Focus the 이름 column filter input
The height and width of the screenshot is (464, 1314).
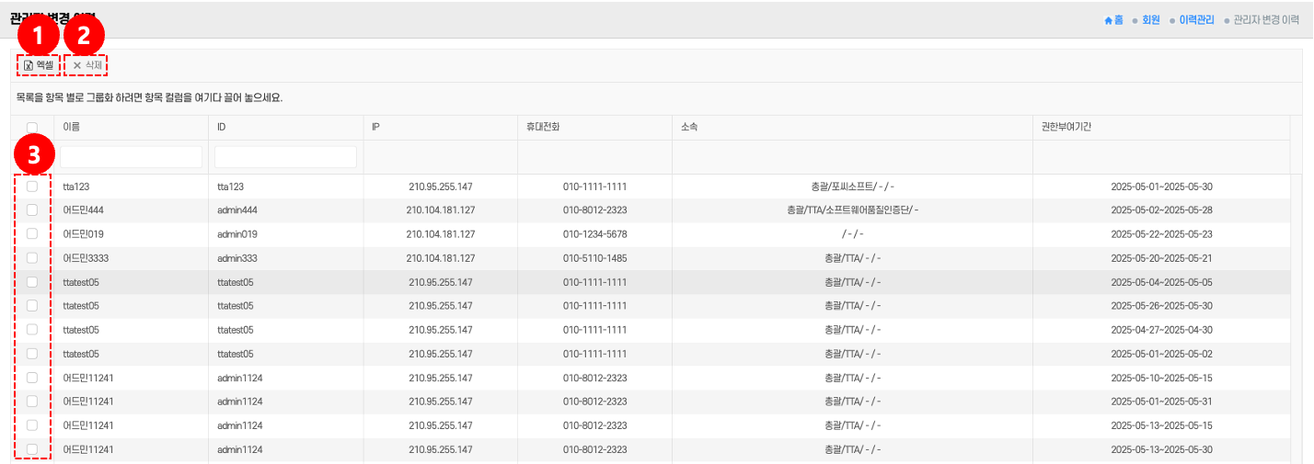[x=132, y=157]
